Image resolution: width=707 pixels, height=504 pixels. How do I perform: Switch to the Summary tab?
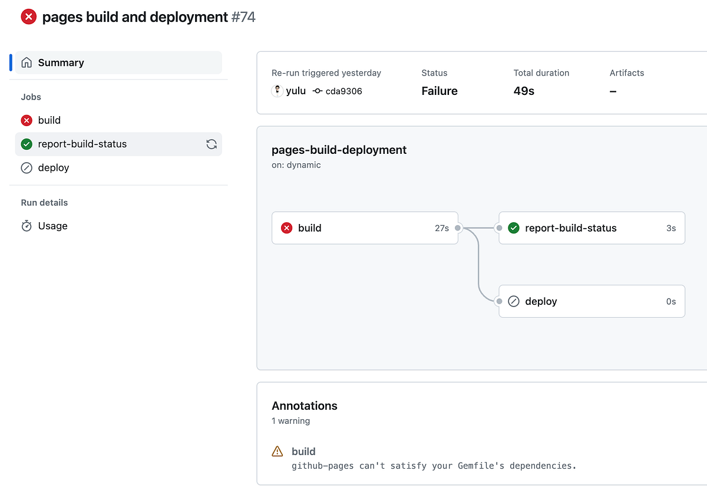[x=61, y=62]
